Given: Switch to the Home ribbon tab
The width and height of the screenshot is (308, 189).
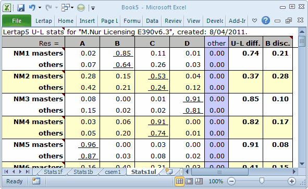Looking at the screenshot, I should click(x=66, y=21).
